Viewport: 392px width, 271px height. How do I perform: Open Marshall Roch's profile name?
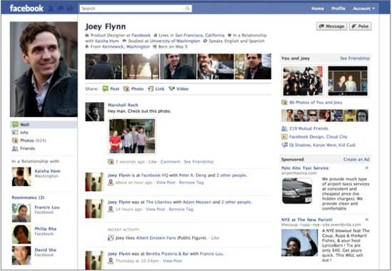(x=123, y=105)
